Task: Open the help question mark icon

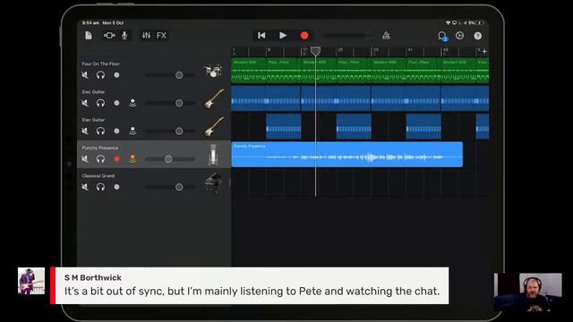Action: (x=477, y=36)
